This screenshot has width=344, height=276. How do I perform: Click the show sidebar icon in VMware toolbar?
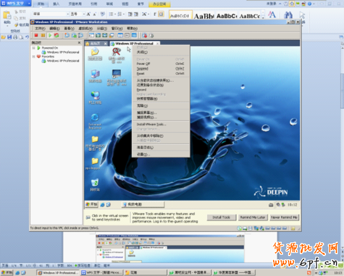coord(91,35)
